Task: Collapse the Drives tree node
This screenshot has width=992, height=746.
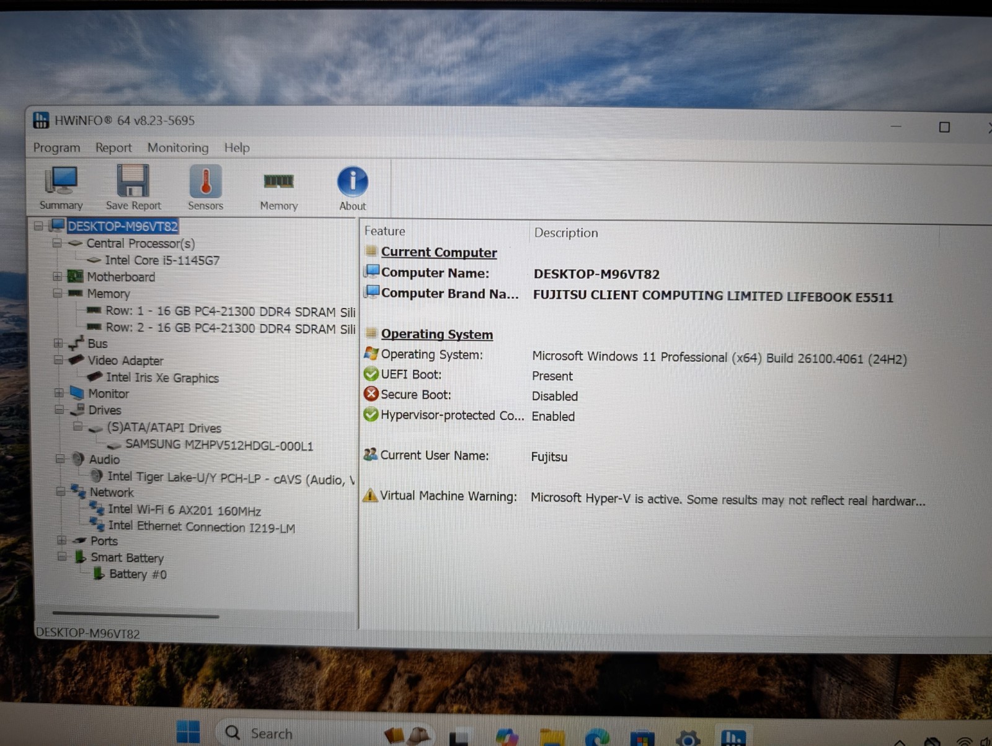Action: click(x=59, y=410)
